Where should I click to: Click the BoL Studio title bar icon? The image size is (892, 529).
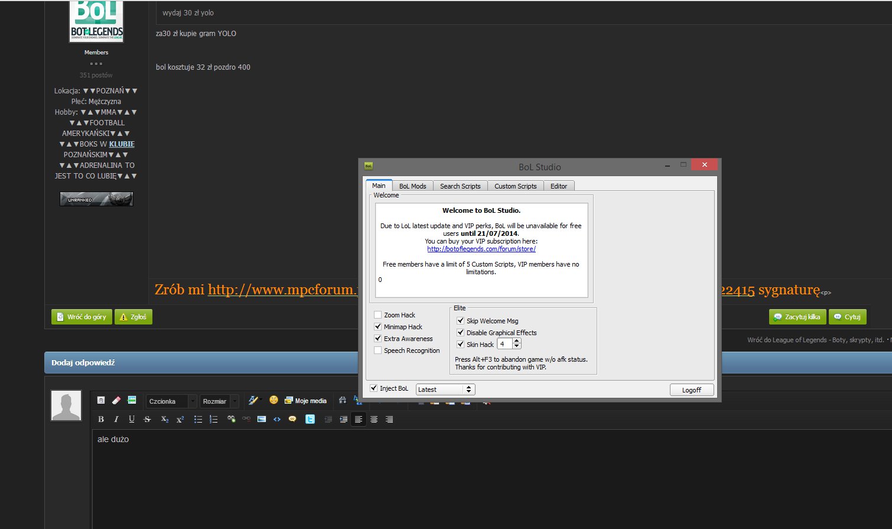click(x=369, y=166)
